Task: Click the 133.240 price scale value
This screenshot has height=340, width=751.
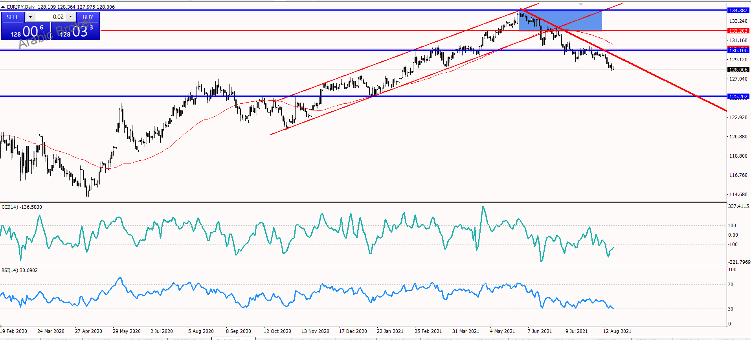Action: (738, 21)
